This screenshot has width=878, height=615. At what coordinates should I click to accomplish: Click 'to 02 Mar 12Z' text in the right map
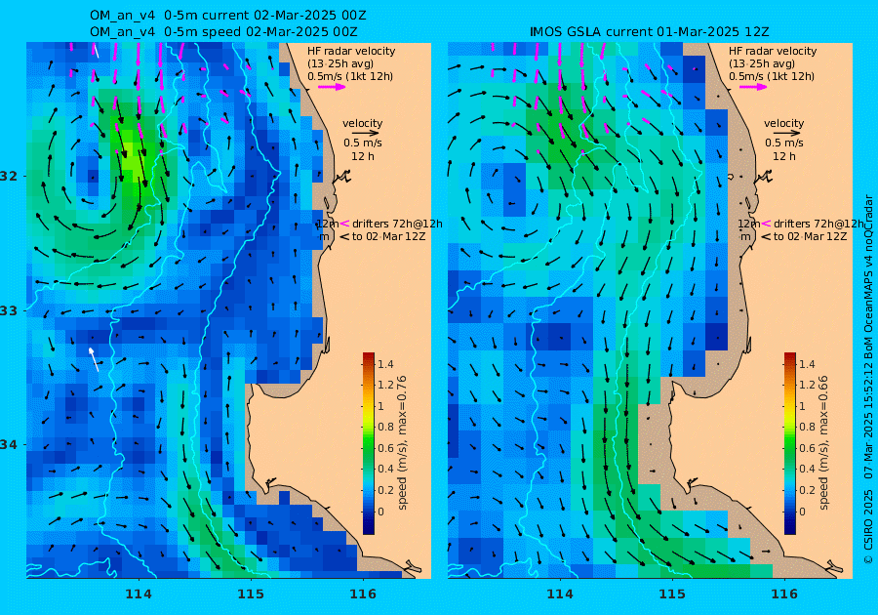(810, 236)
